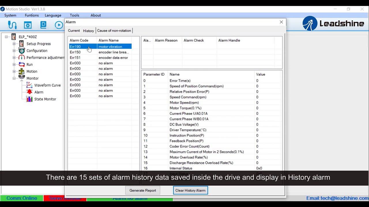Select the DC Bus Voltage(V) row
369x207 pixels.
211,124
